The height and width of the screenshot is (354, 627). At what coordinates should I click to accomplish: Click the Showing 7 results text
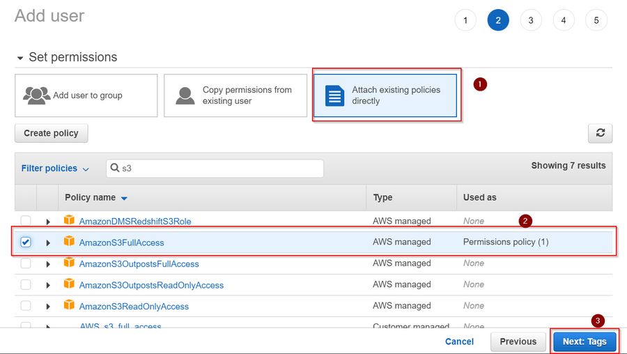point(568,166)
